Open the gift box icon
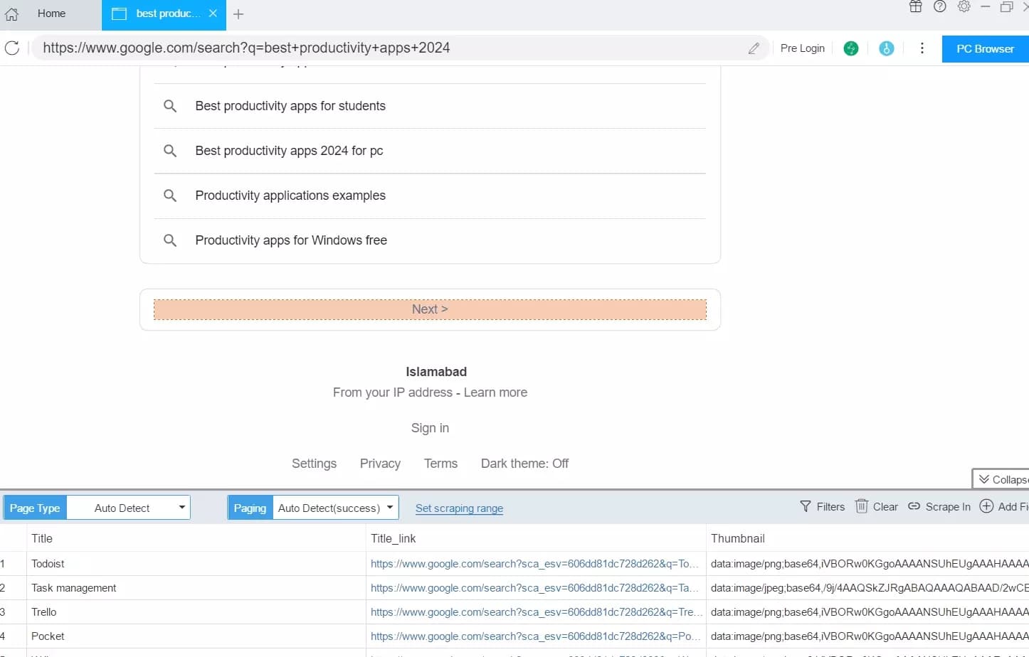This screenshot has width=1029, height=657. [x=916, y=7]
